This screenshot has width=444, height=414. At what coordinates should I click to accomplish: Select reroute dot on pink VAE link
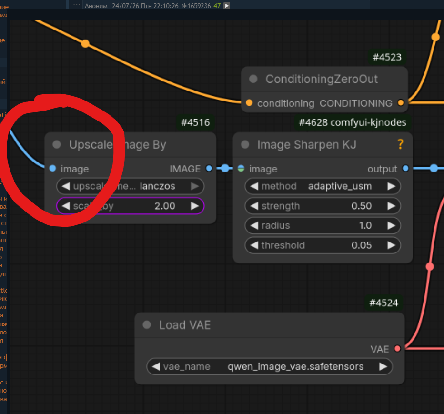pyautogui.click(x=430, y=266)
